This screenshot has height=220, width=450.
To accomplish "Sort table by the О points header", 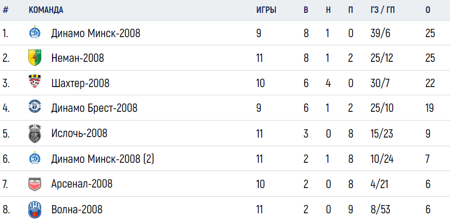I will [x=428, y=10].
